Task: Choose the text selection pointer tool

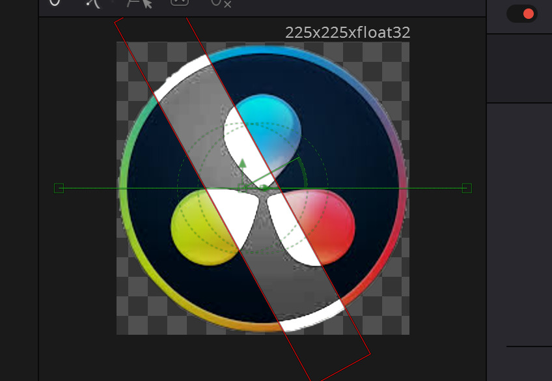Action: pyautogui.click(x=139, y=3)
